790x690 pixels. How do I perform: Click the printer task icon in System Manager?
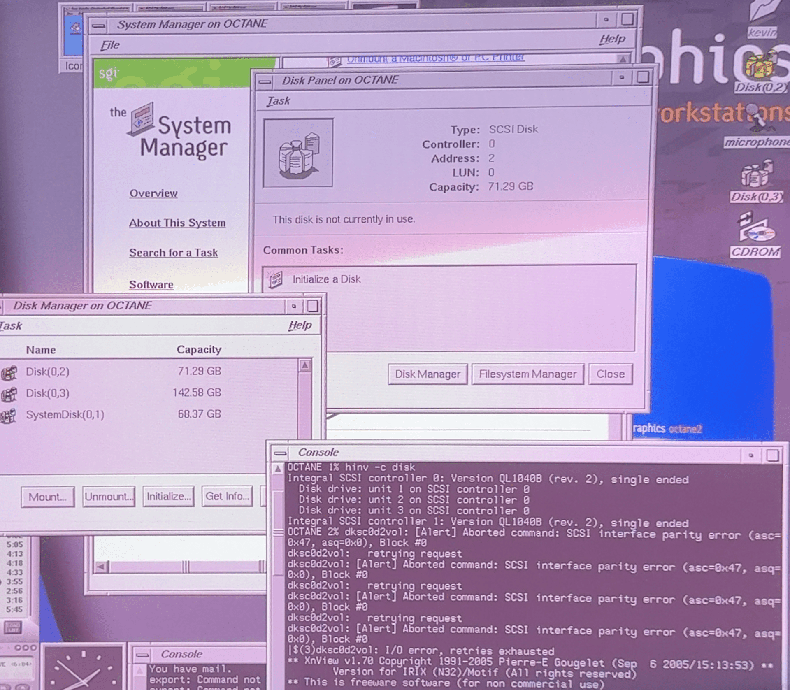(x=335, y=61)
